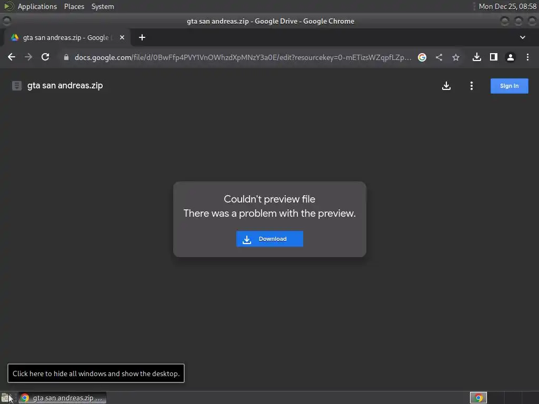Click the Google icon in the address bar
Screen dimensions: 539x404
[422, 57]
